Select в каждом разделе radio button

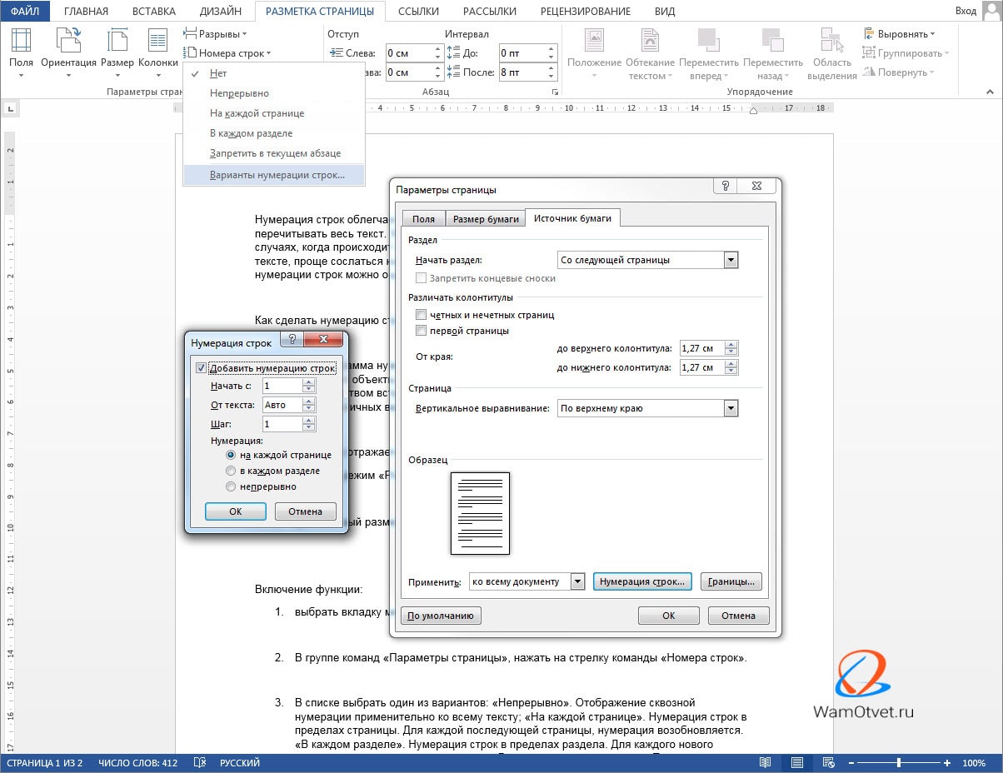click(x=231, y=471)
